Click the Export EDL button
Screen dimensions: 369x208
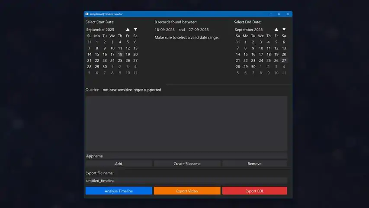coord(255,191)
